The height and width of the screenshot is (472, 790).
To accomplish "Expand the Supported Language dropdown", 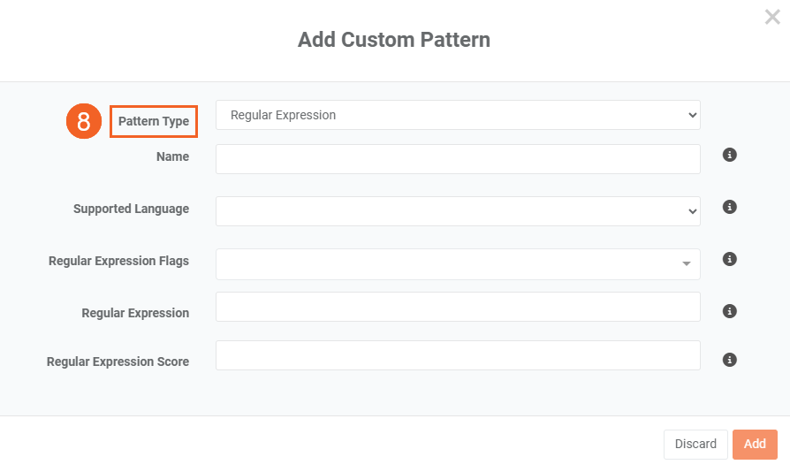I will (x=458, y=211).
